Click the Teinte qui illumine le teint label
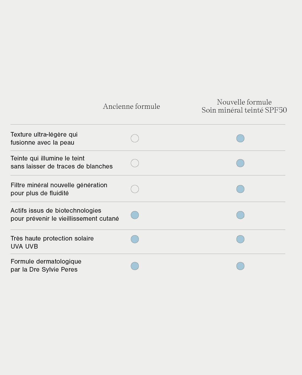302x375 pixels. pos(61,162)
